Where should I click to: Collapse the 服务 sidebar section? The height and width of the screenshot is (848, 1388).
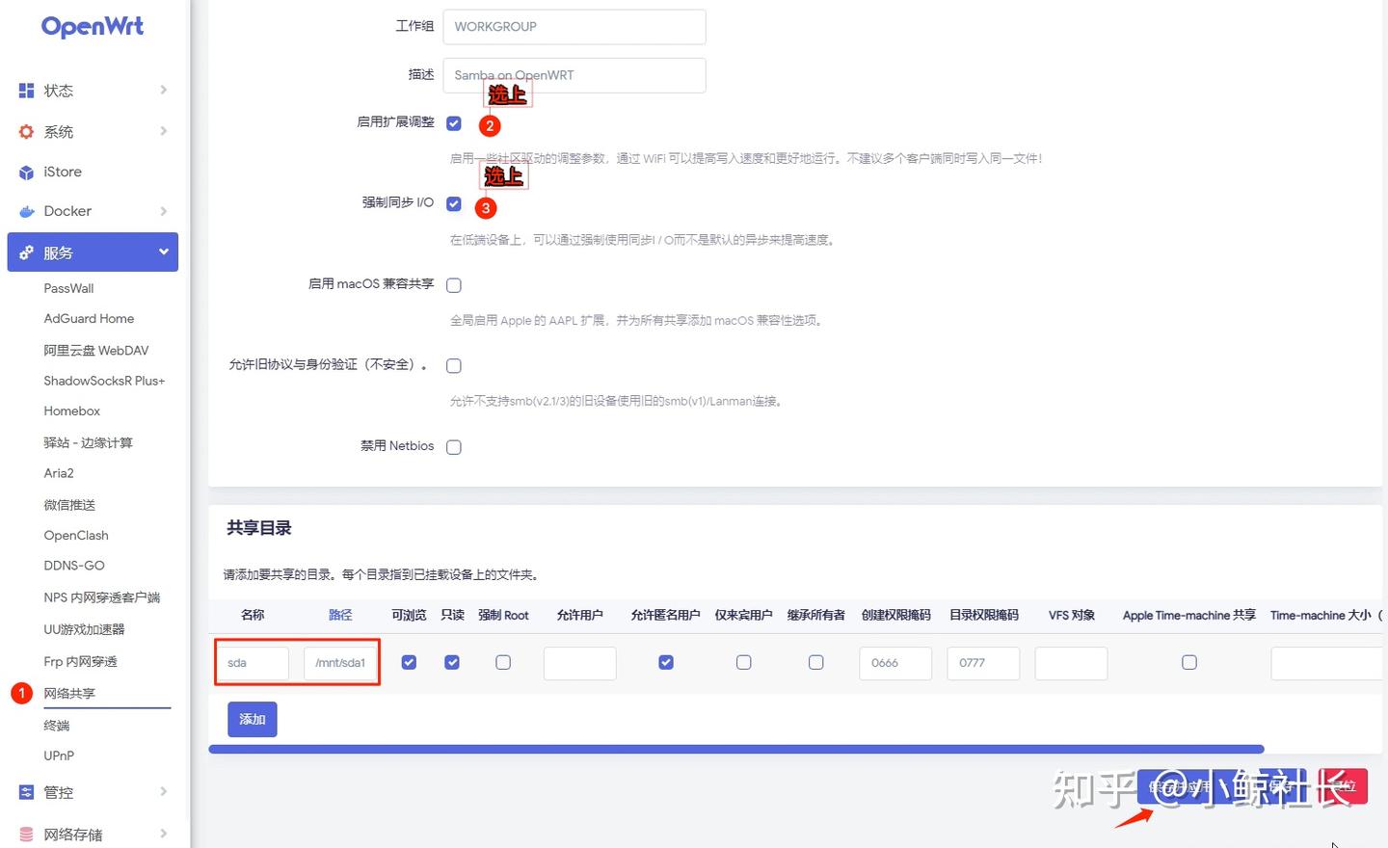click(x=163, y=252)
